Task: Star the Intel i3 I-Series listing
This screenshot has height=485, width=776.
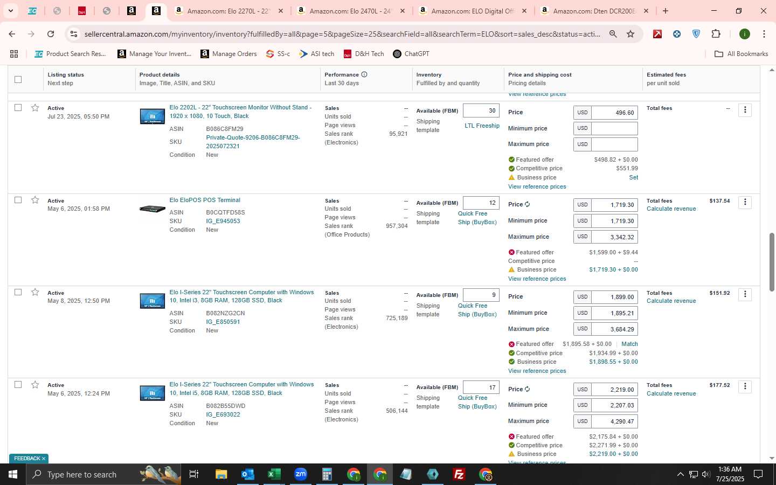Action: (x=35, y=292)
